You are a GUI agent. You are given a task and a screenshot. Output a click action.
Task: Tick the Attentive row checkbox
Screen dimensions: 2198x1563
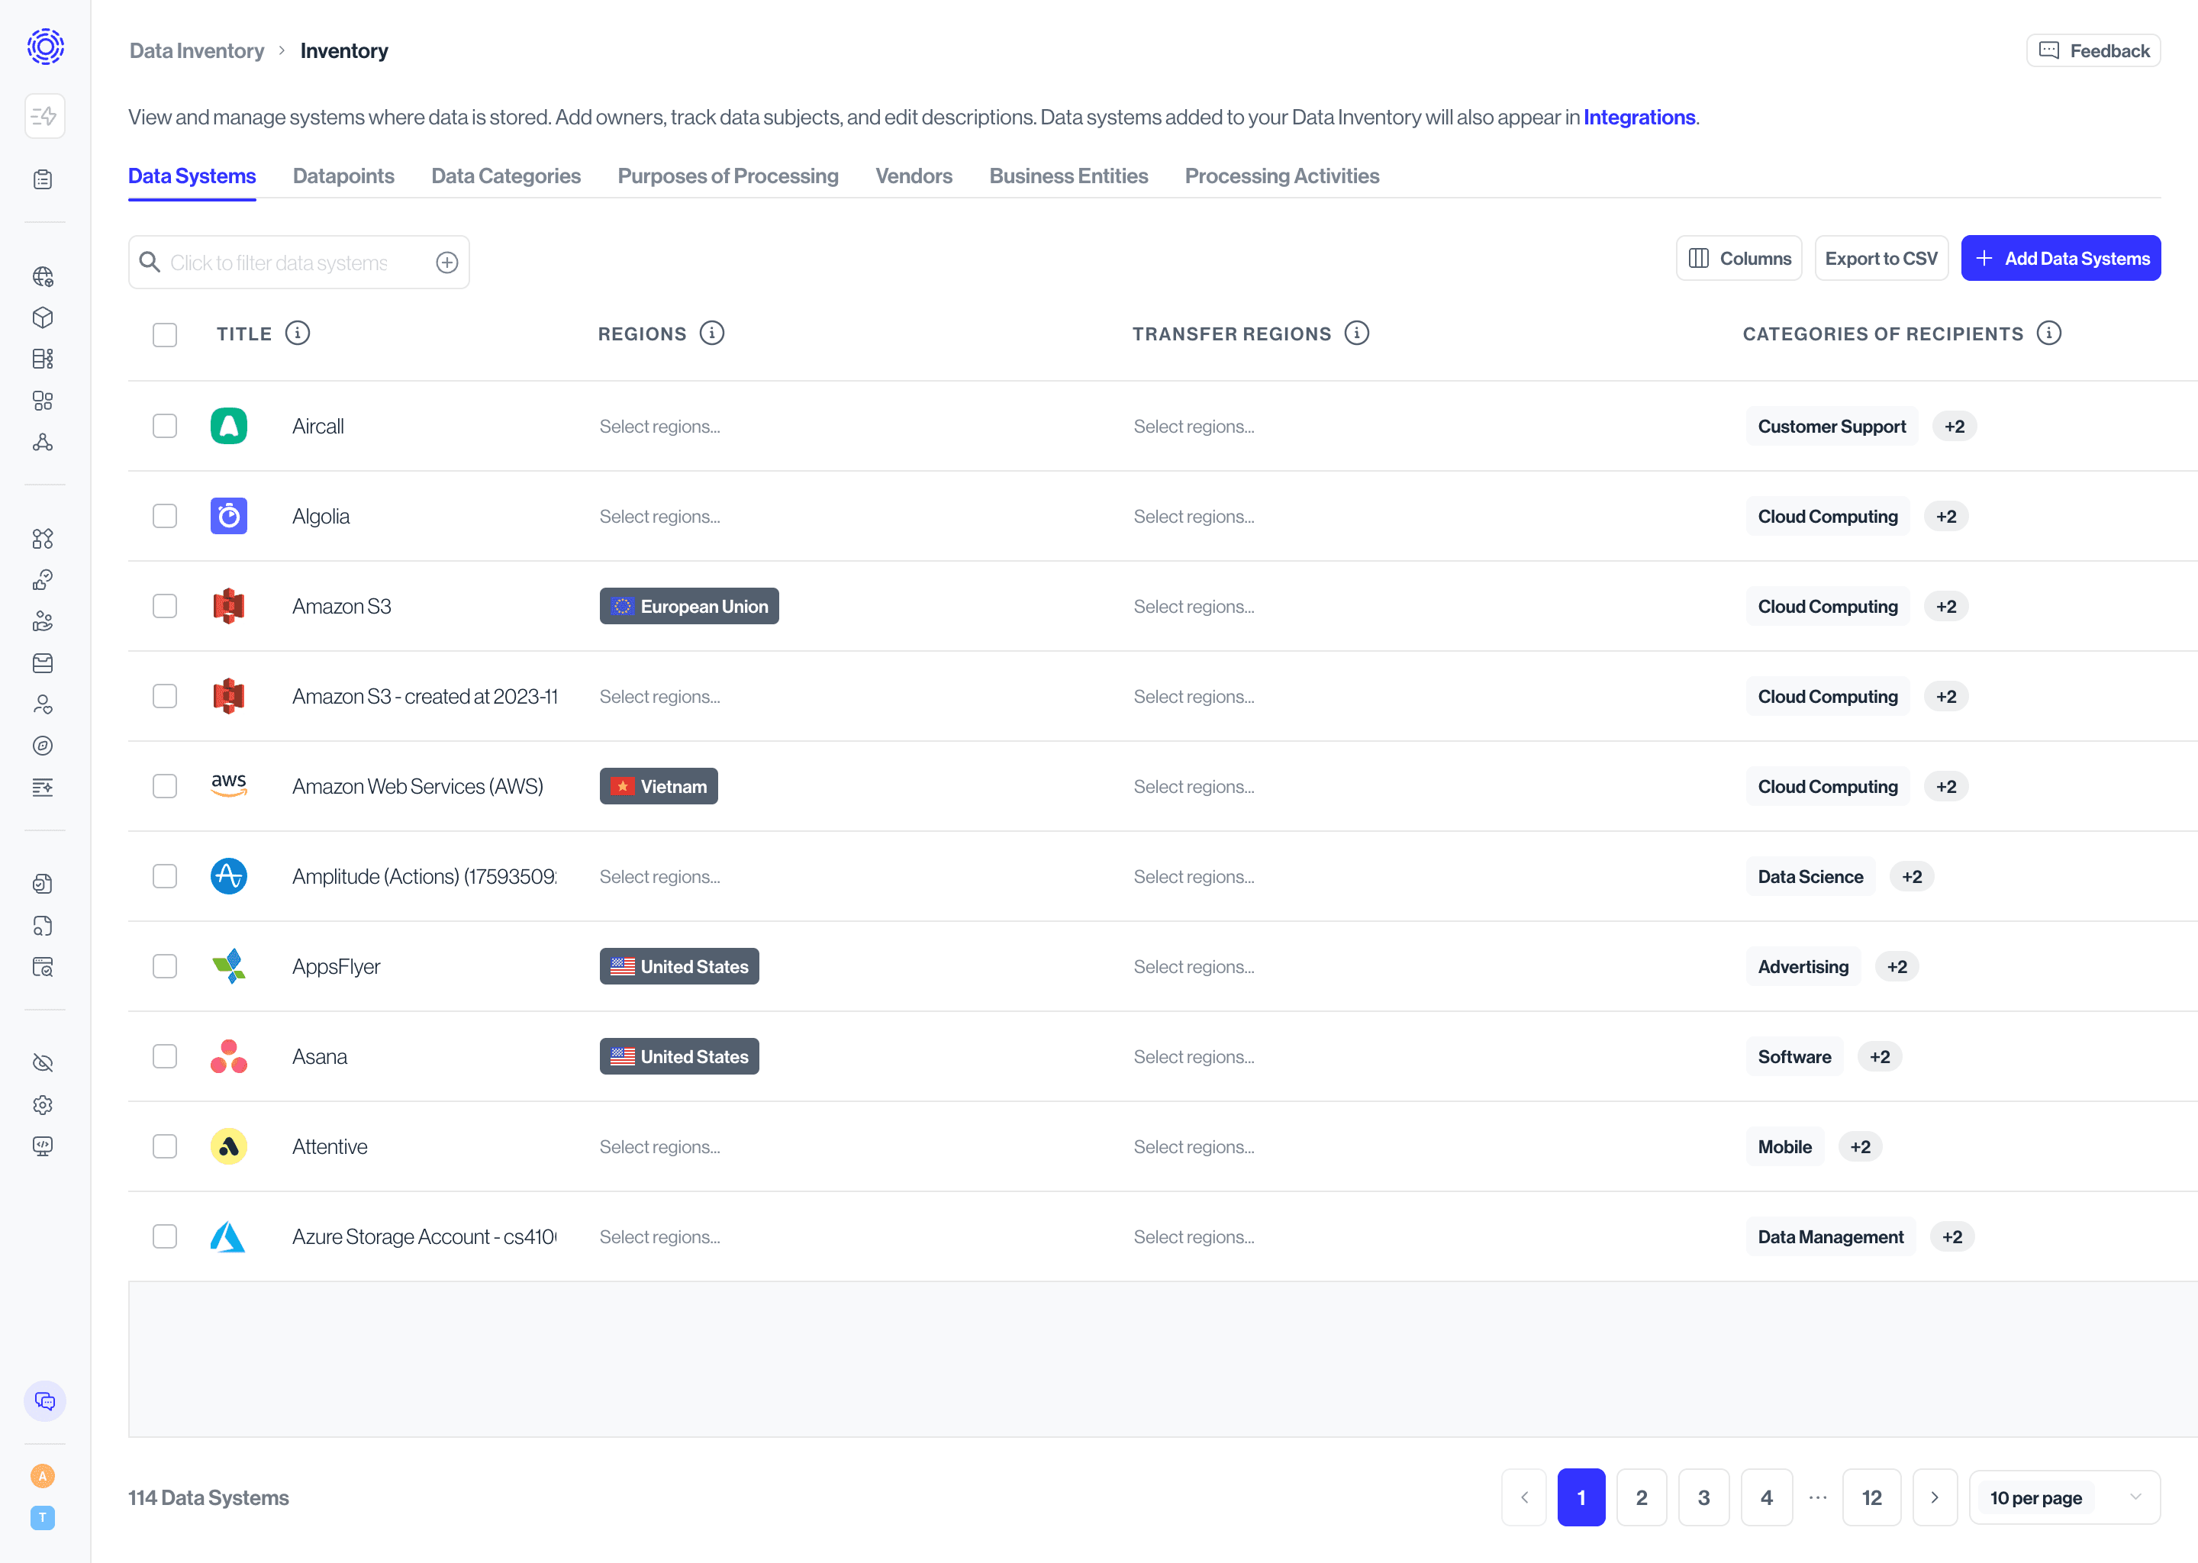click(x=166, y=1147)
